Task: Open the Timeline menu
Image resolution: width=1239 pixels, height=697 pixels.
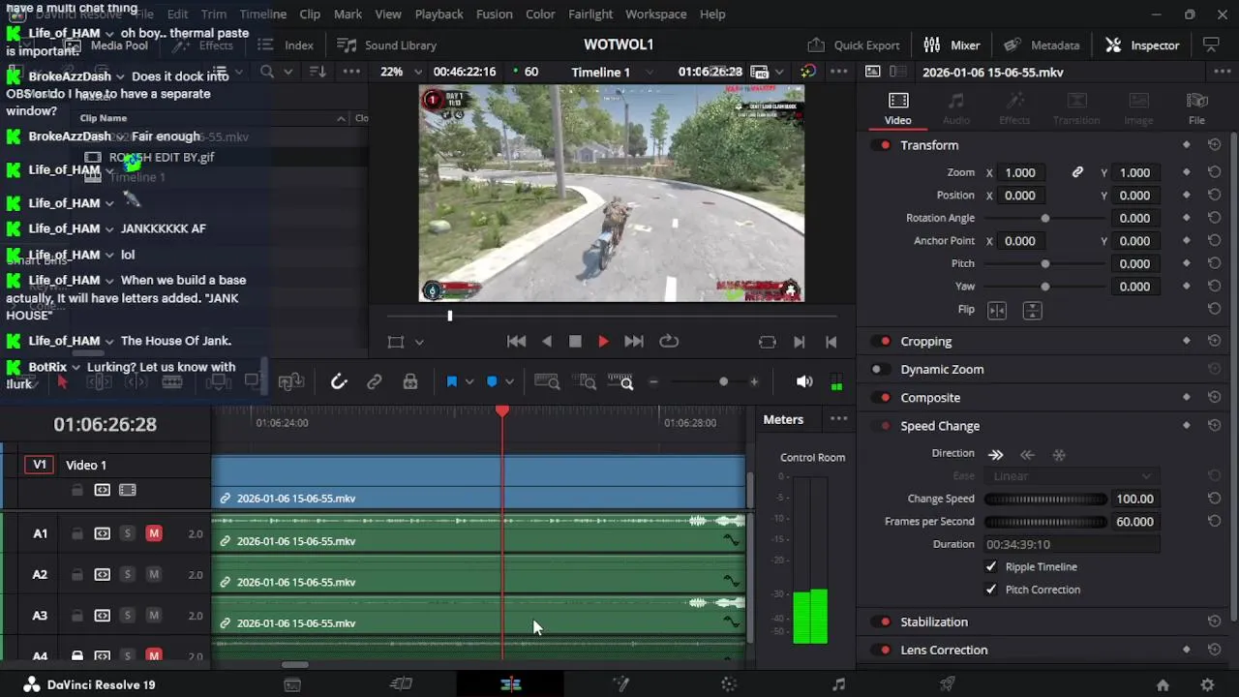Action: pyautogui.click(x=262, y=15)
